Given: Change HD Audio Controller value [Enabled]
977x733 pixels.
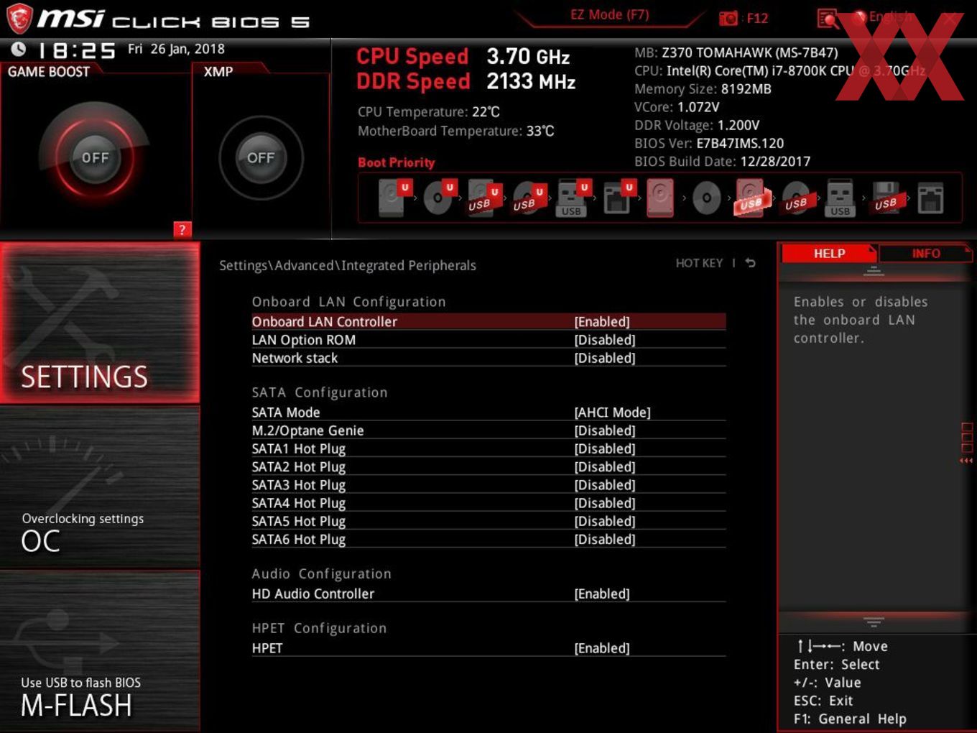Looking at the screenshot, I should pos(602,594).
